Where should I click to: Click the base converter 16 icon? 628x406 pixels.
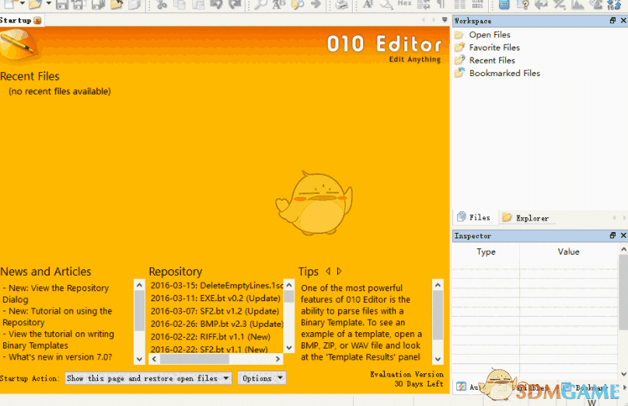(613, 5)
